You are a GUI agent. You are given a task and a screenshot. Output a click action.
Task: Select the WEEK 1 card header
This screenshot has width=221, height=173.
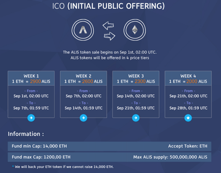[31, 78]
